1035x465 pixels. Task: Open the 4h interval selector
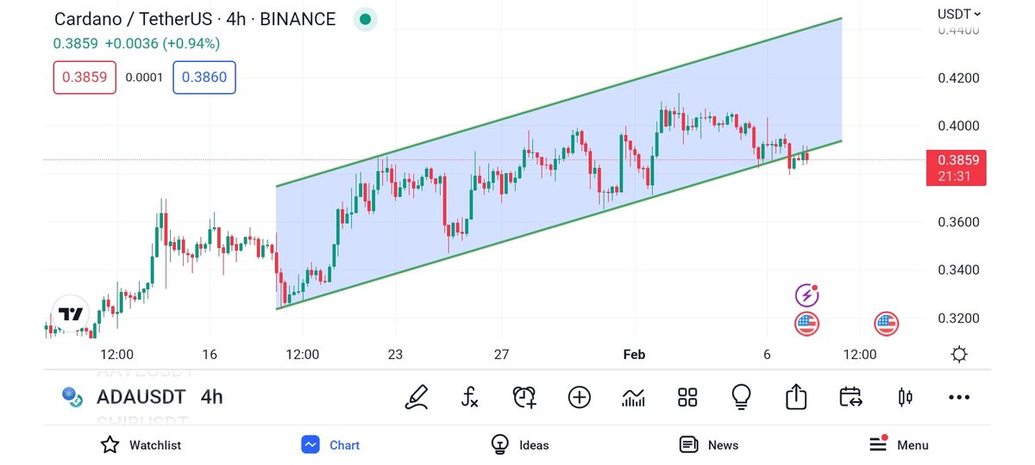(211, 397)
